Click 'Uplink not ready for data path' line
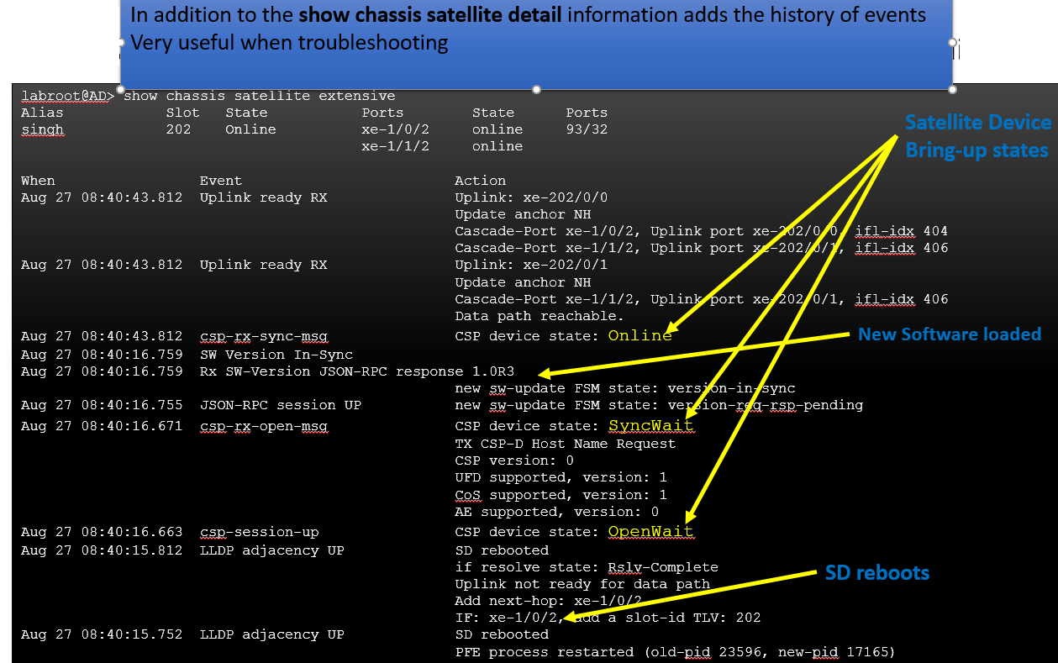 point(582,584)
